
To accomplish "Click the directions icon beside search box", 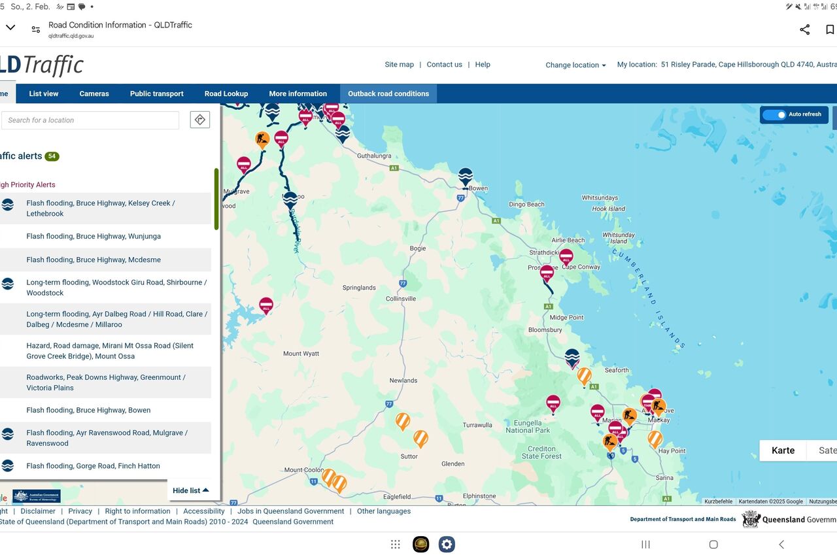I will click(200, 120).
